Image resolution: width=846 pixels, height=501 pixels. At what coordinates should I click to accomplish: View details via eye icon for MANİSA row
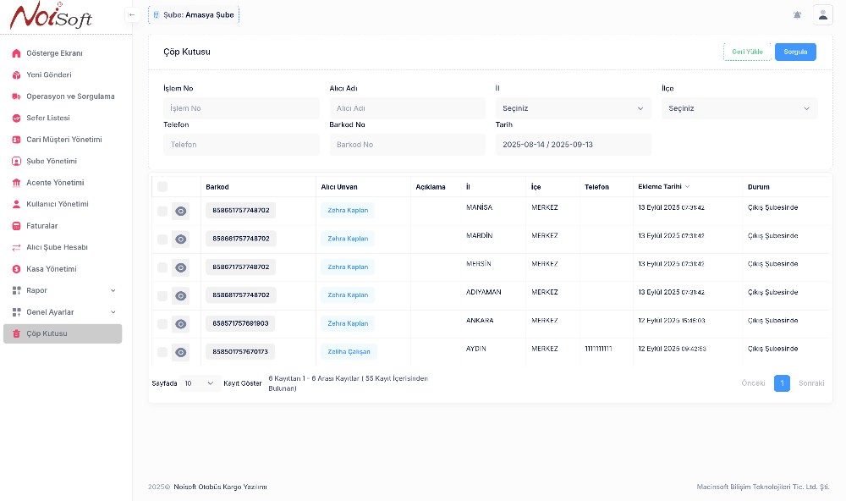180,211
